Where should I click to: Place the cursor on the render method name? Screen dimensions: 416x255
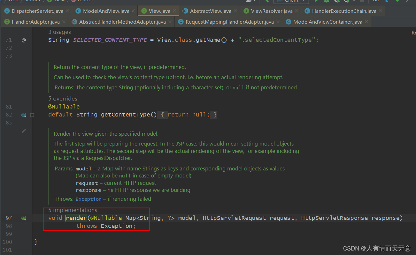coord(76,218)
